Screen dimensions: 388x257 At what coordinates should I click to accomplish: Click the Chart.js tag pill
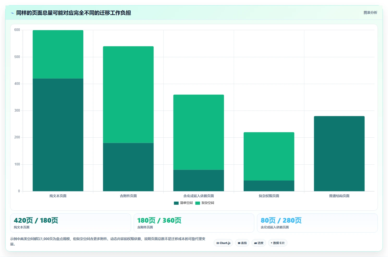point(223,243)
